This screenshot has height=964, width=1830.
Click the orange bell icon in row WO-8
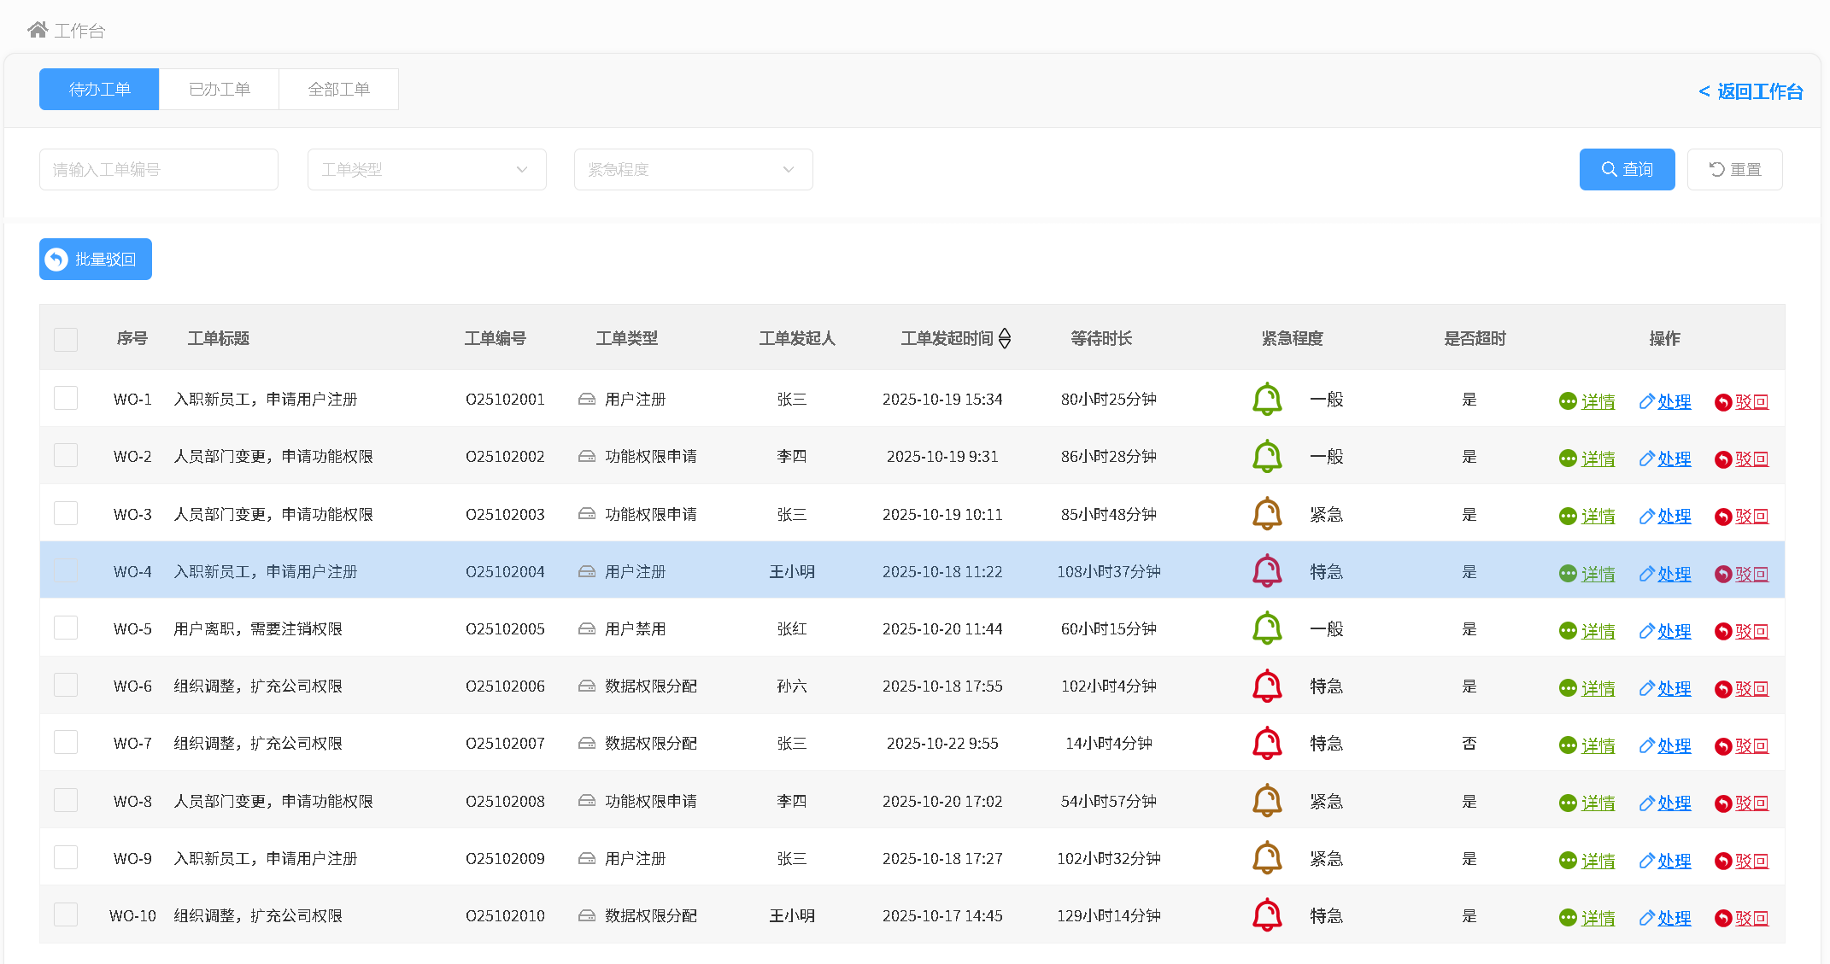[x=1266, y=801]
